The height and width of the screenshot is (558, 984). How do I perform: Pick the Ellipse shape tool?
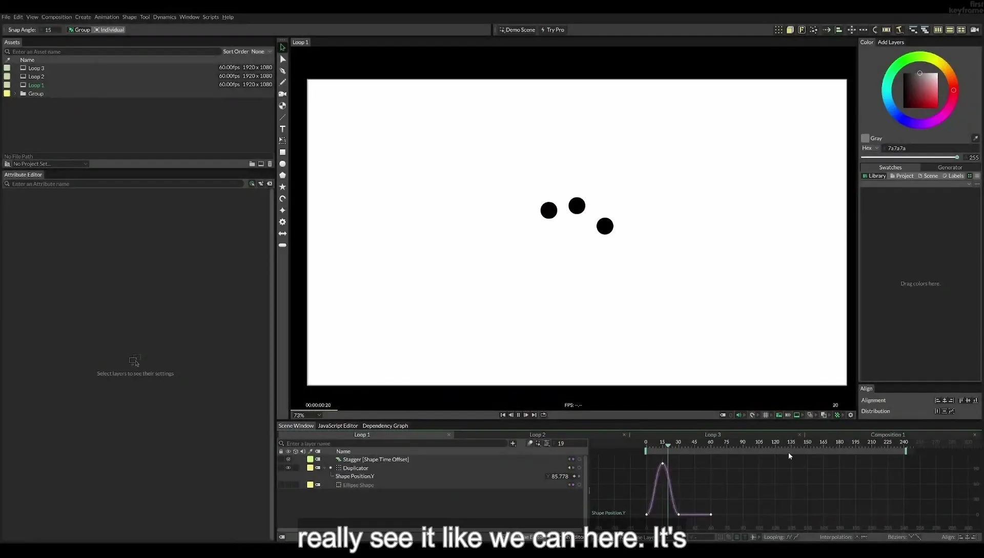282,164
